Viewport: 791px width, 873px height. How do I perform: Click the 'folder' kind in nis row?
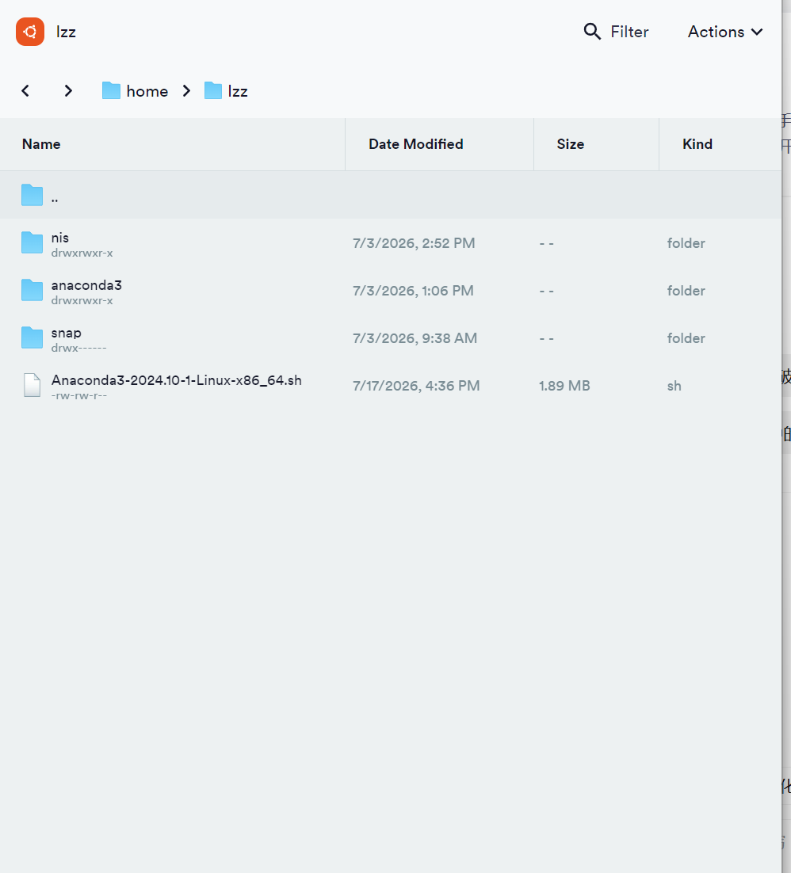686,243
